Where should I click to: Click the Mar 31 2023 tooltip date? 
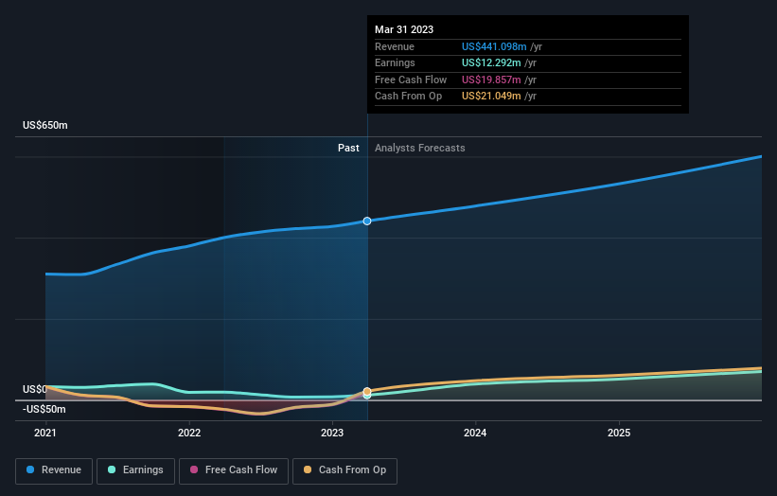(x=404, y=29)
